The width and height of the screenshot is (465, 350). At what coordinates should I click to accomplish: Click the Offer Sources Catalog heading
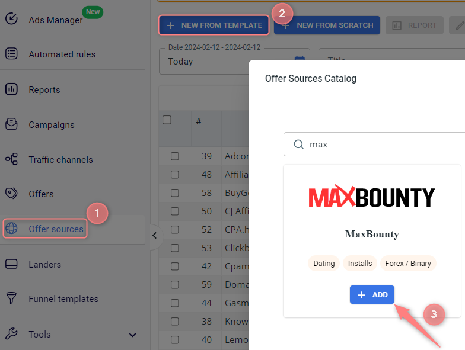click(x=311, y=78)
